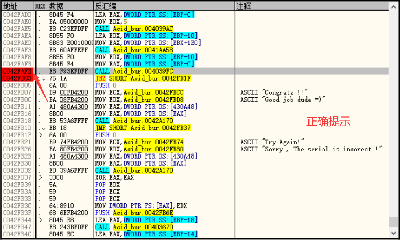
Task: Click the vertical scrollbar thumb
Action: point(393,222)
